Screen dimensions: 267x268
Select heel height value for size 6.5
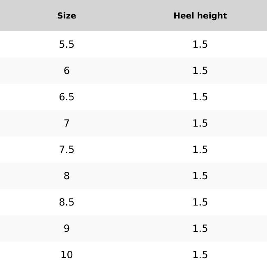[x=200, y=97]
